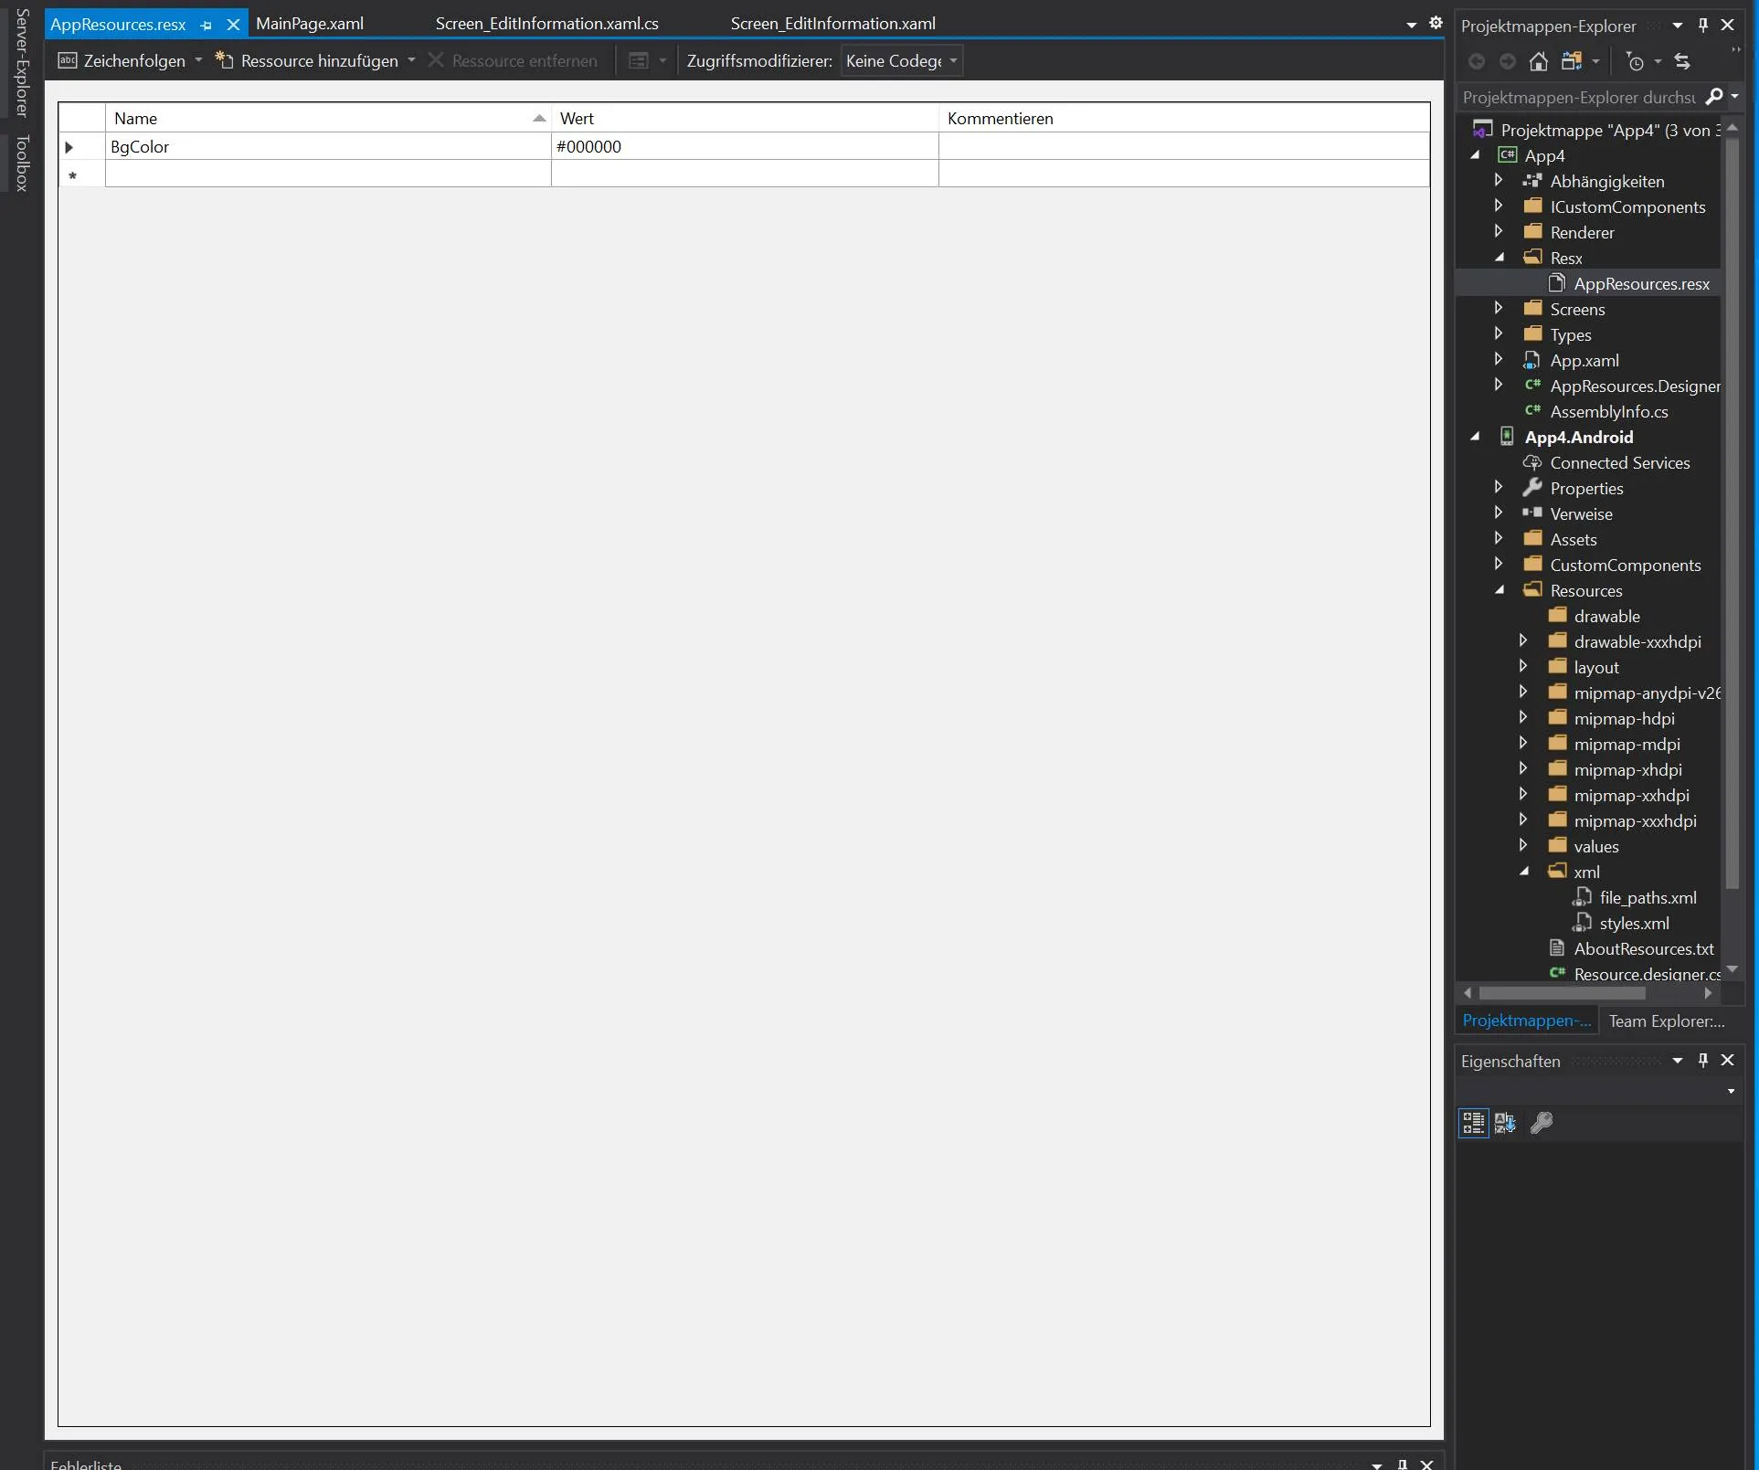Click the wrench icon in Eigenschaften panel
The image size is (1759, 1470).
click(x=1542, y=1123)
